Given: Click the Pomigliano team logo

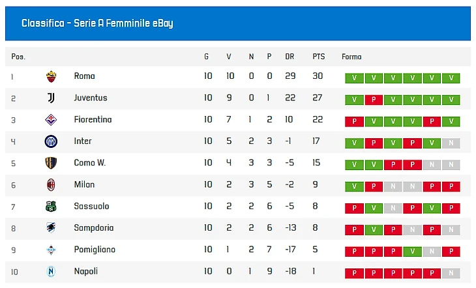Looking at the screenshot, I should pos(52,250).
